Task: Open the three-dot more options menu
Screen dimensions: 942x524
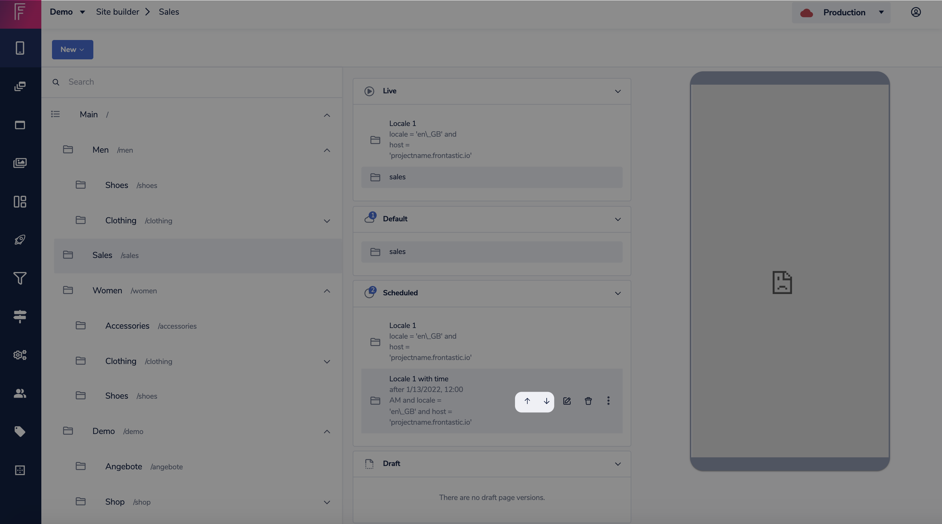Action: 608,401
